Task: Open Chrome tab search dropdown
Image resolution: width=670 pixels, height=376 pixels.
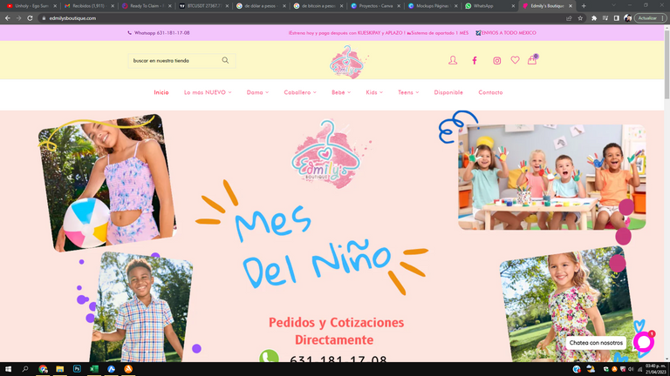Action: (613, 5)
